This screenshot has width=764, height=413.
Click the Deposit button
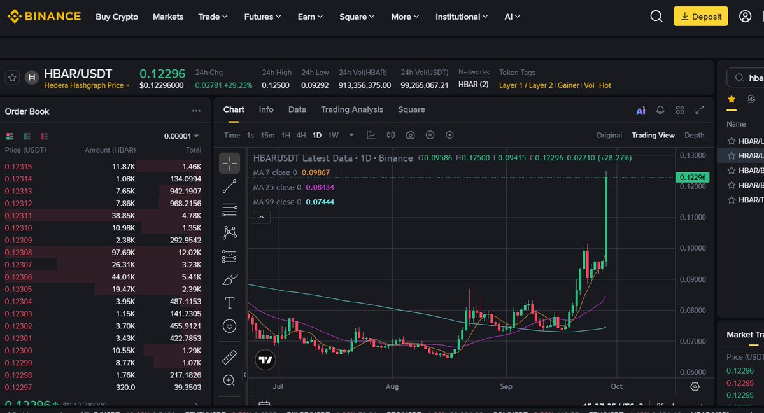[x=701, y=17]
